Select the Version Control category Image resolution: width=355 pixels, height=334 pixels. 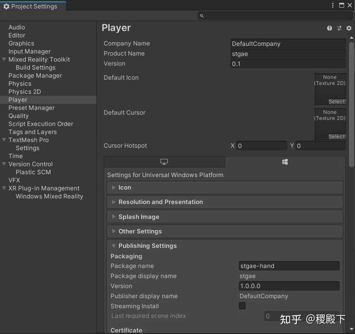(x=31, y=164)
